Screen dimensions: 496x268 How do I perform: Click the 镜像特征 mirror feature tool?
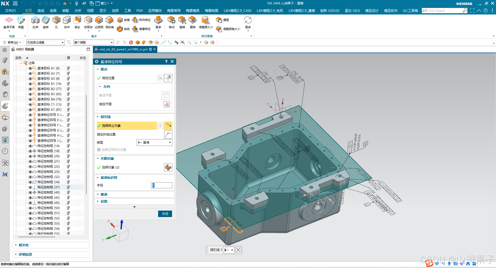point(141,29)
